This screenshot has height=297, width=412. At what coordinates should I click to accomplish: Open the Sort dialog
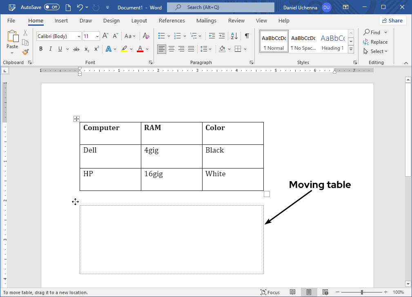[x=234, y=36]
